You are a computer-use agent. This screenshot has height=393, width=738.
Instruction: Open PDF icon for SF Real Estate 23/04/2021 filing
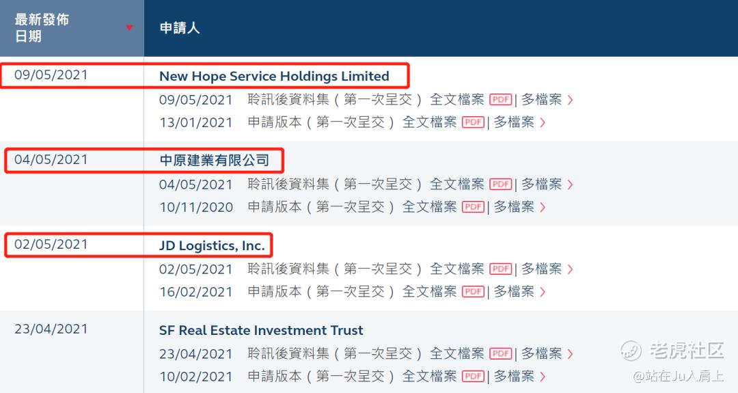(501, 354)
